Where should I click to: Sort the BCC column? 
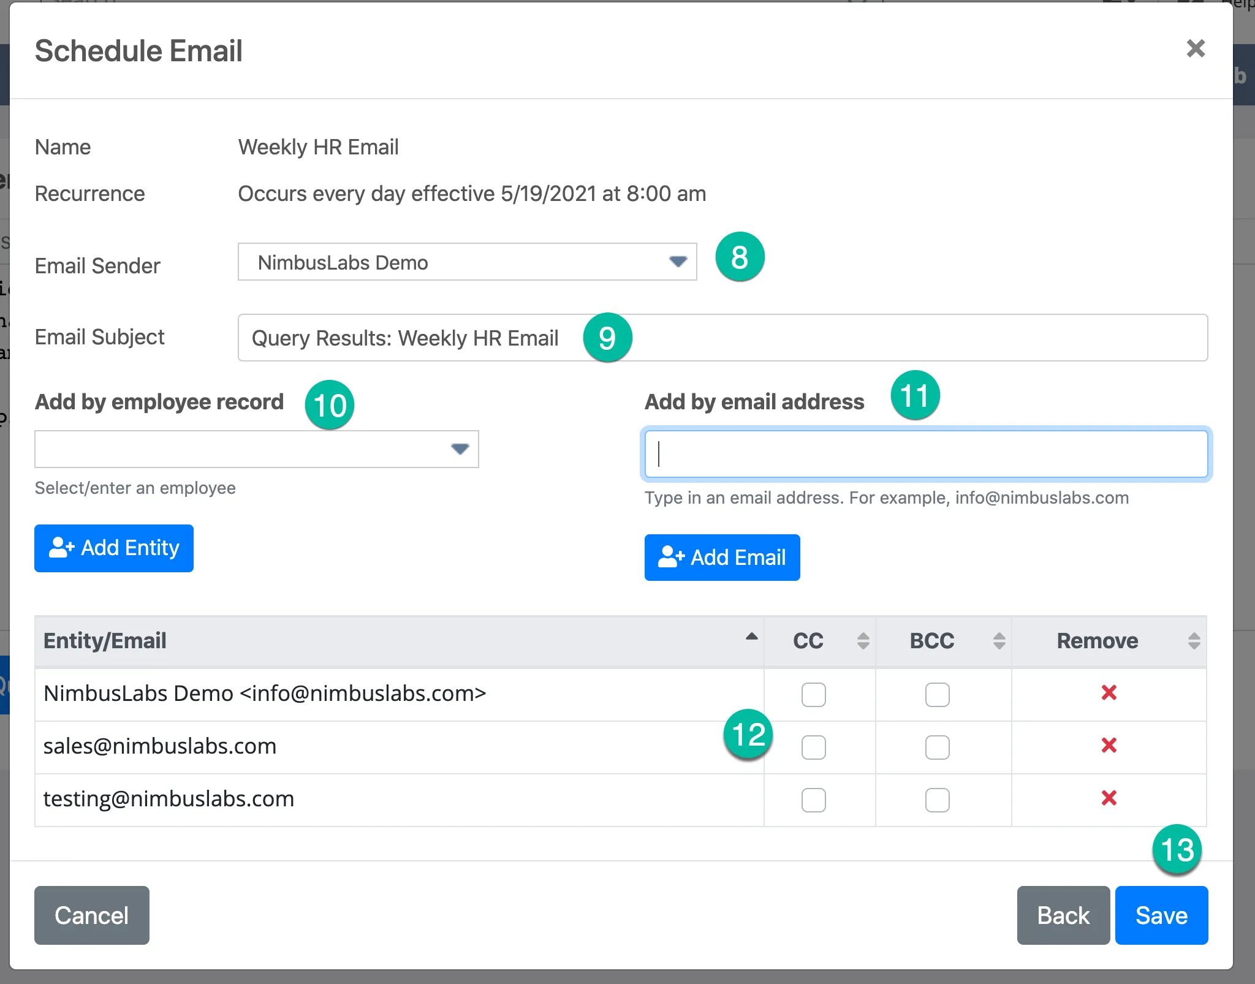[944, 641]
